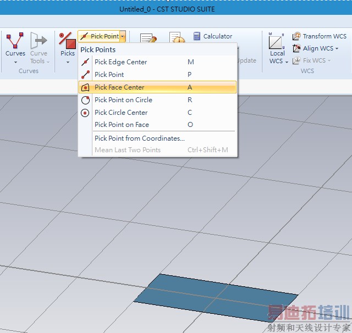Click the Pick Edge Center icon
This screenshot has height=333, width=352.
[85, 62]
